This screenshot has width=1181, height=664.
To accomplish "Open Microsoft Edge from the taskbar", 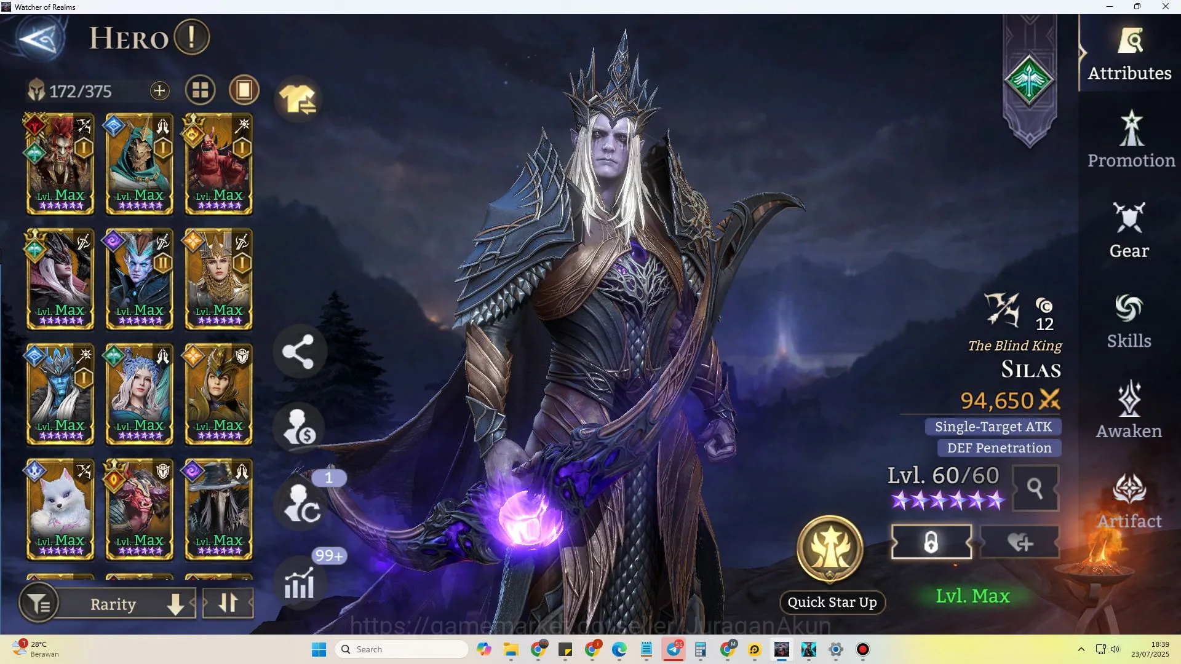I will point(619,649).
